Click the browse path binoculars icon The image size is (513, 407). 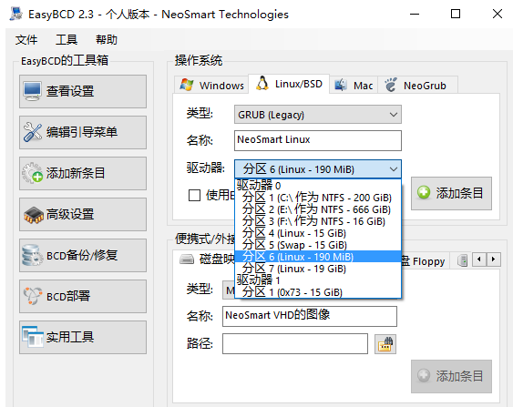point(385,344)
